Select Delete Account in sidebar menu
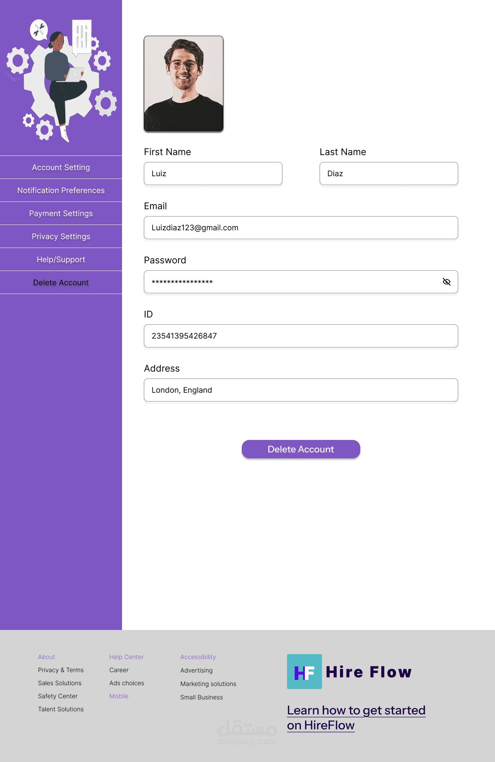This screenshot has height=762, width=495. 61,283
